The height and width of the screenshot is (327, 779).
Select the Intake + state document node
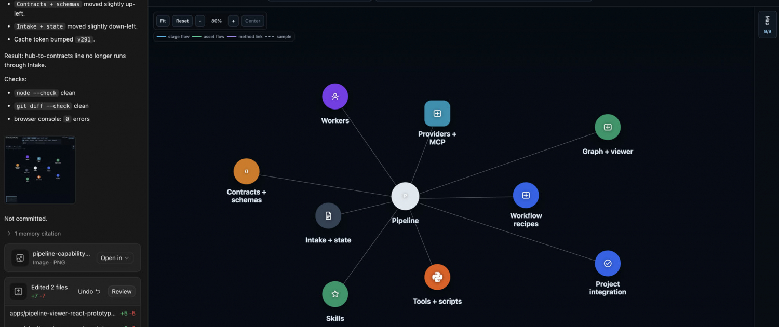tap(328, 215)
